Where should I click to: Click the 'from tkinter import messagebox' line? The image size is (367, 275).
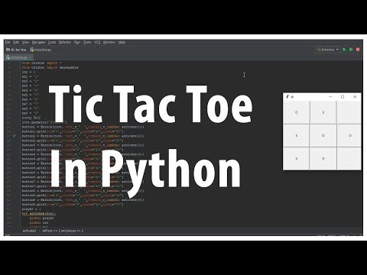pyautogui.click(x=50, y=67)
